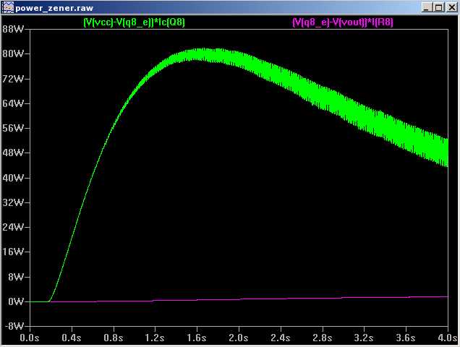Viewport: 460px width, 347px height.
Task: Click the 64W vertical axis label
Action: click(13, 103)
